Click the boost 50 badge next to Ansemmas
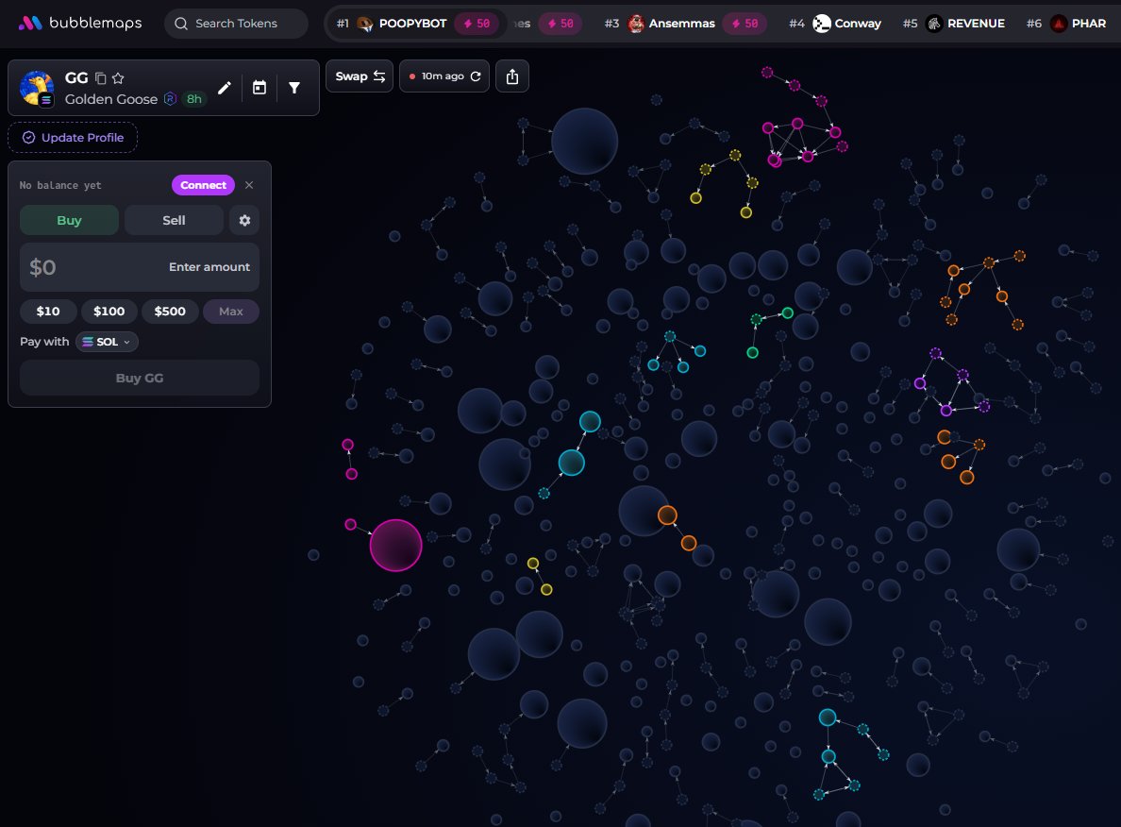The width and height of the screenshot is (1121, 827). click(745, 24)
